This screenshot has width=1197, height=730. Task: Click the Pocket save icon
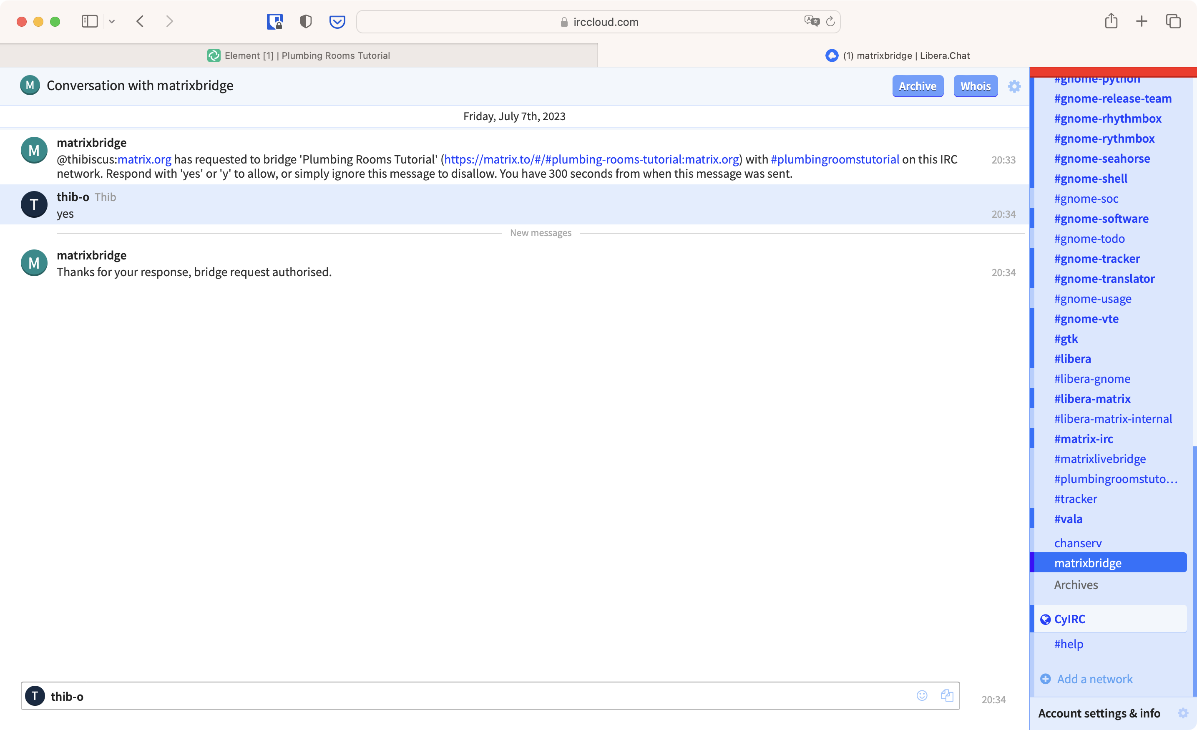pos(337,22)
